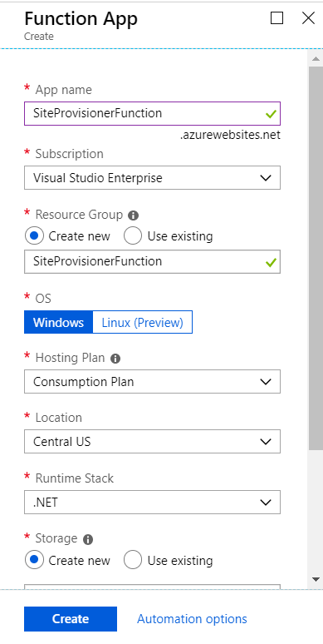This screenshot has width=323, height=644.
Task: Click the scrollbar down arrow
Action: point(316,580)
